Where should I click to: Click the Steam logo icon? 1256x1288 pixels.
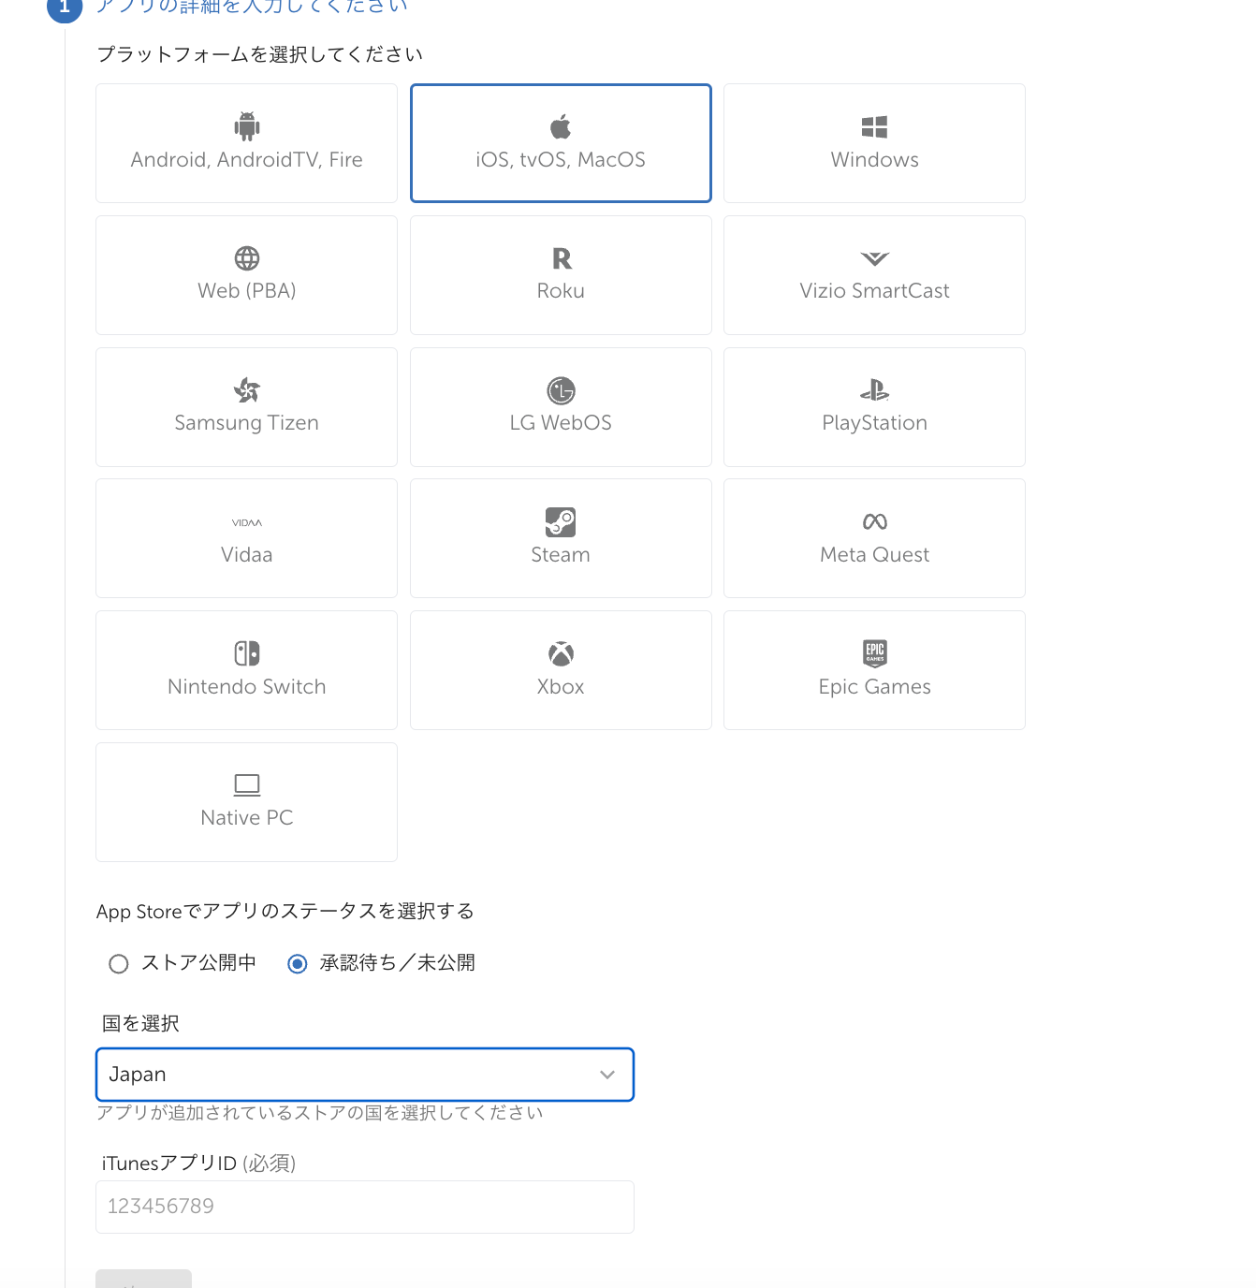[561, 522]
